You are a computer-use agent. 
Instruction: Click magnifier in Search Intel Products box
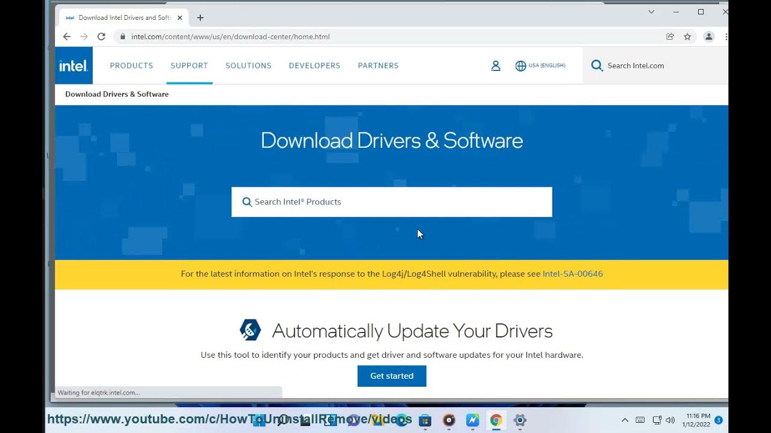(247, 202)
